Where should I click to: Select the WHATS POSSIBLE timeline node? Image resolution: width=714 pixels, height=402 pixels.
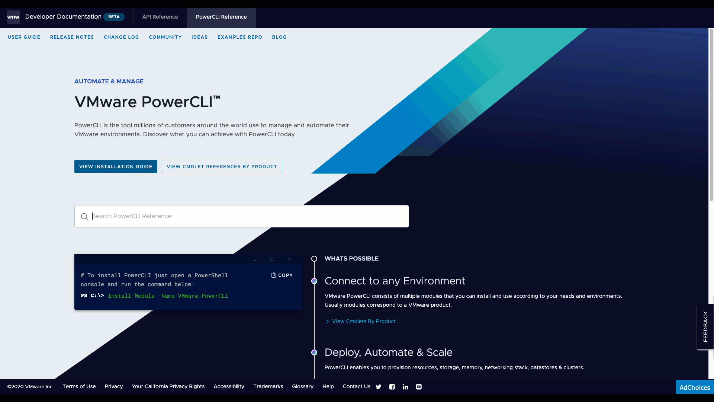point(314,258)
